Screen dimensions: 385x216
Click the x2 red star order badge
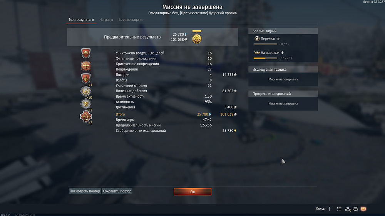click(x=86, y=117)
